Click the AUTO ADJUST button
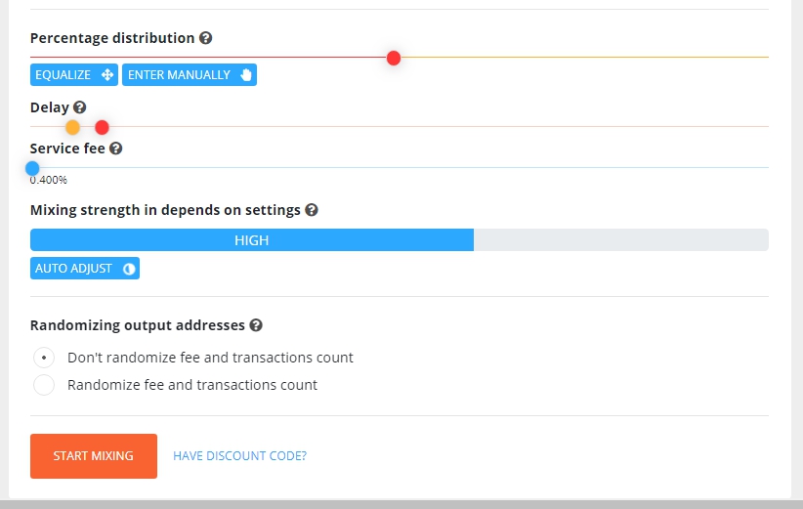The width and height of the screenshot is (803, 509). [x=85, y=269]
